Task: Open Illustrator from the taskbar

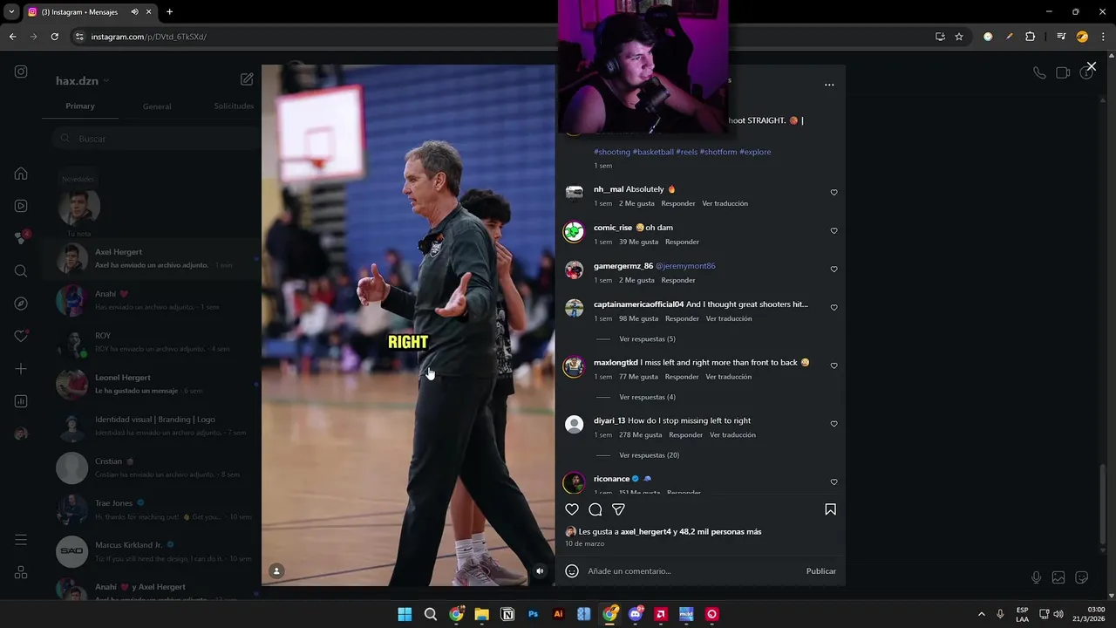Action: tap(559, 614)
